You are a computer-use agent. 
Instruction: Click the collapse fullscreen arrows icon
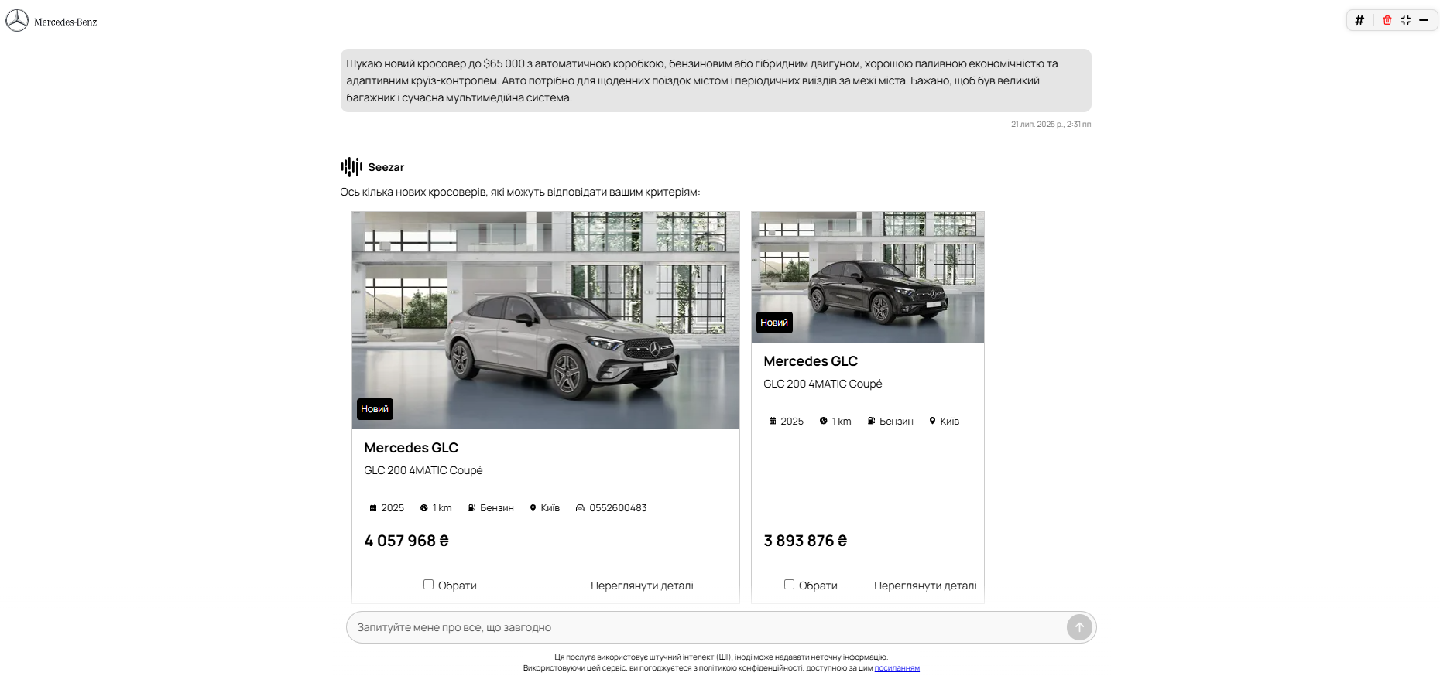click(1406, 20)
